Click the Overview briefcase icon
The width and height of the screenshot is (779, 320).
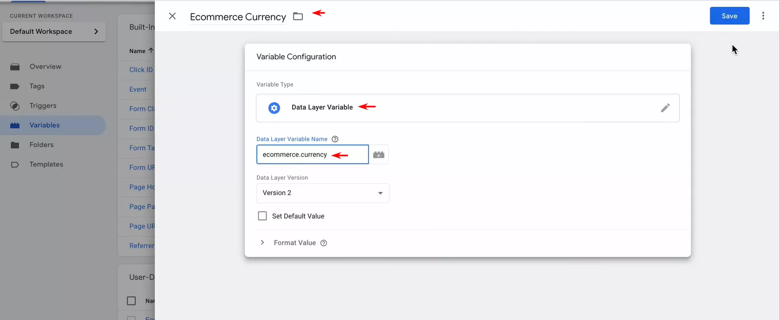[x=15, y=67]
